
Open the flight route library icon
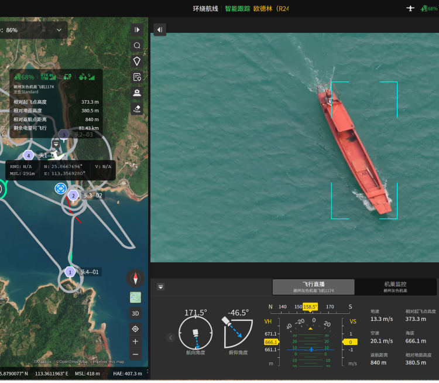[137, 77]
